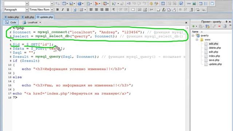Close the update.php tab
This screenshot has height=131, width=233.
point(38,17)
